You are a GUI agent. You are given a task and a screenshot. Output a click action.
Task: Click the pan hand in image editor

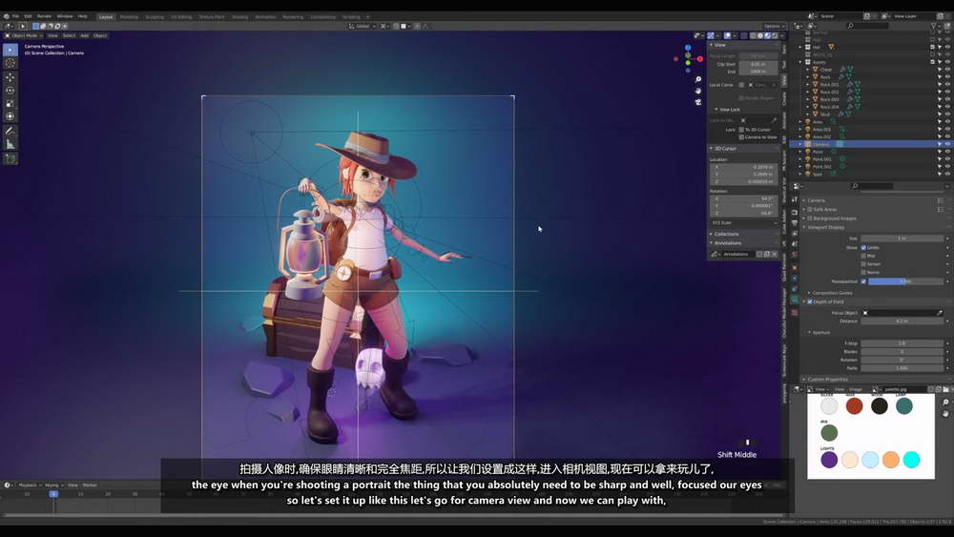point(945,413)
